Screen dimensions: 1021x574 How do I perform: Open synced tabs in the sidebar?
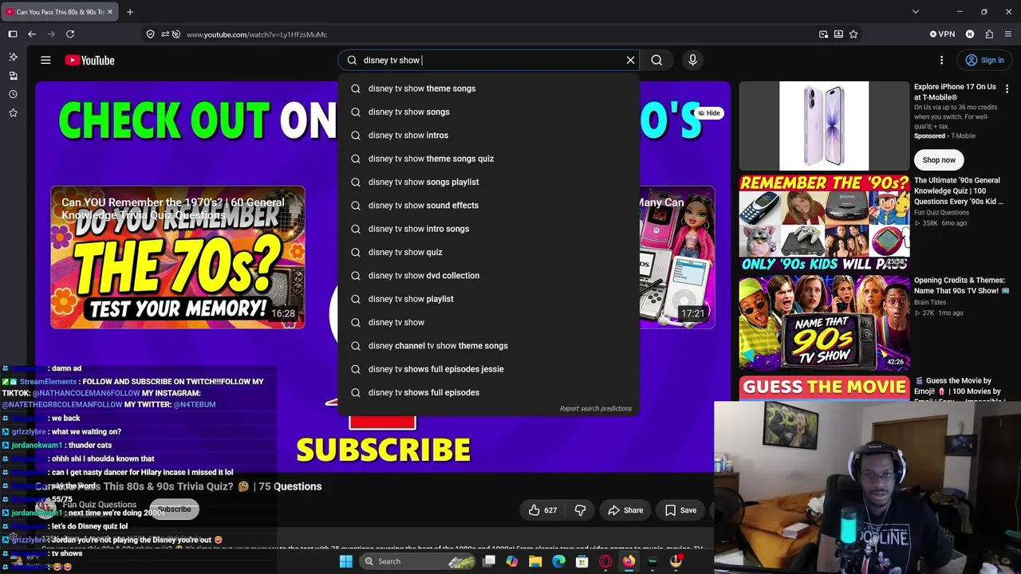[x=13, y=76]
